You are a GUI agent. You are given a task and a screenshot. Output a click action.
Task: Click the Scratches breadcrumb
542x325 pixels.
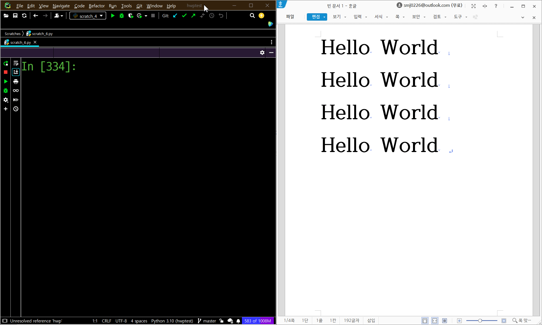pos(12,34)
